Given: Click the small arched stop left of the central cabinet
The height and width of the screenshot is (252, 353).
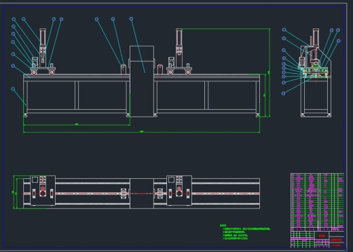Looking at the screenshot, I should tap(124, 69).
